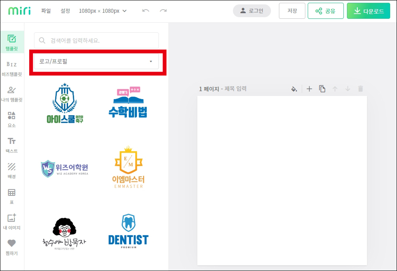The width and height of the screenshot is (397, 271).
Task: Click the undo arrow icon
Action: click(x=146, y=11)
